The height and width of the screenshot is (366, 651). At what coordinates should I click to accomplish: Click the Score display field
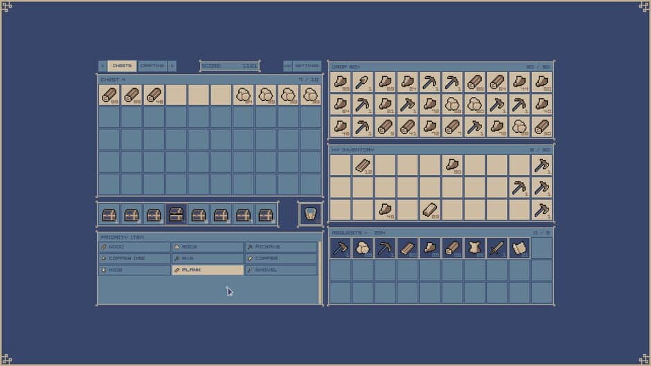pyautogui.click(x=230, y=66)
